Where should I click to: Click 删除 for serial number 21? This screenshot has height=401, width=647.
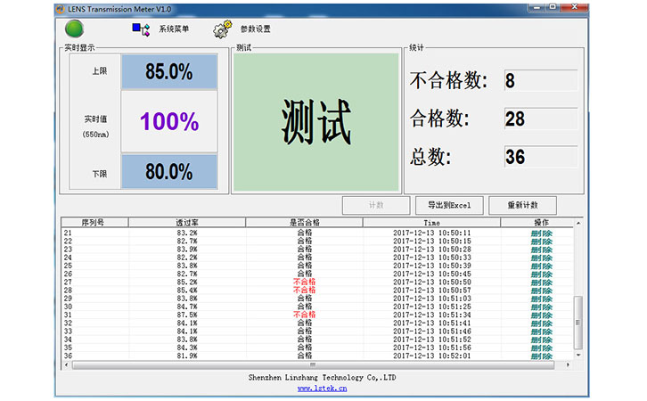pos(541,233)
